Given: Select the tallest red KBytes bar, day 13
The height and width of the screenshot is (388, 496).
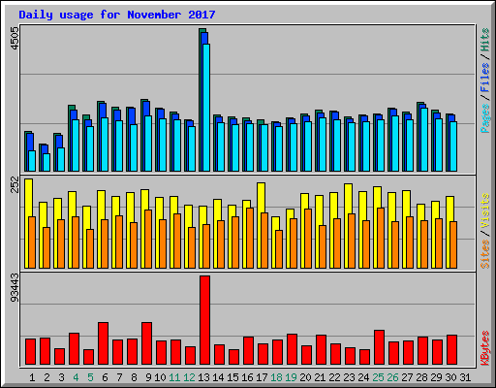Looking at the screenshot, I should coord(204,320).
